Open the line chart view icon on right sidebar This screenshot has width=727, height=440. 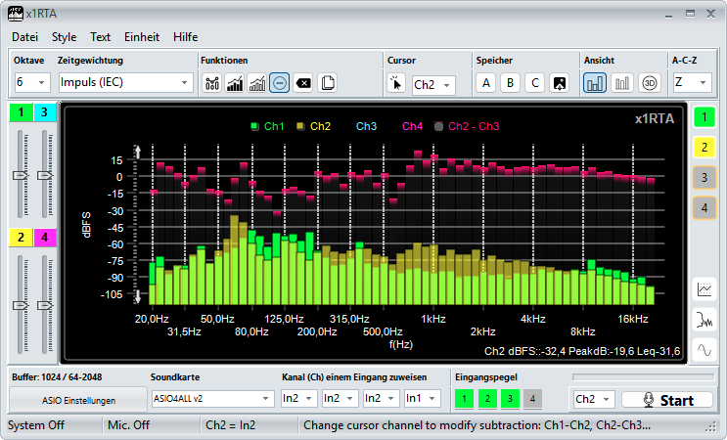704,288
